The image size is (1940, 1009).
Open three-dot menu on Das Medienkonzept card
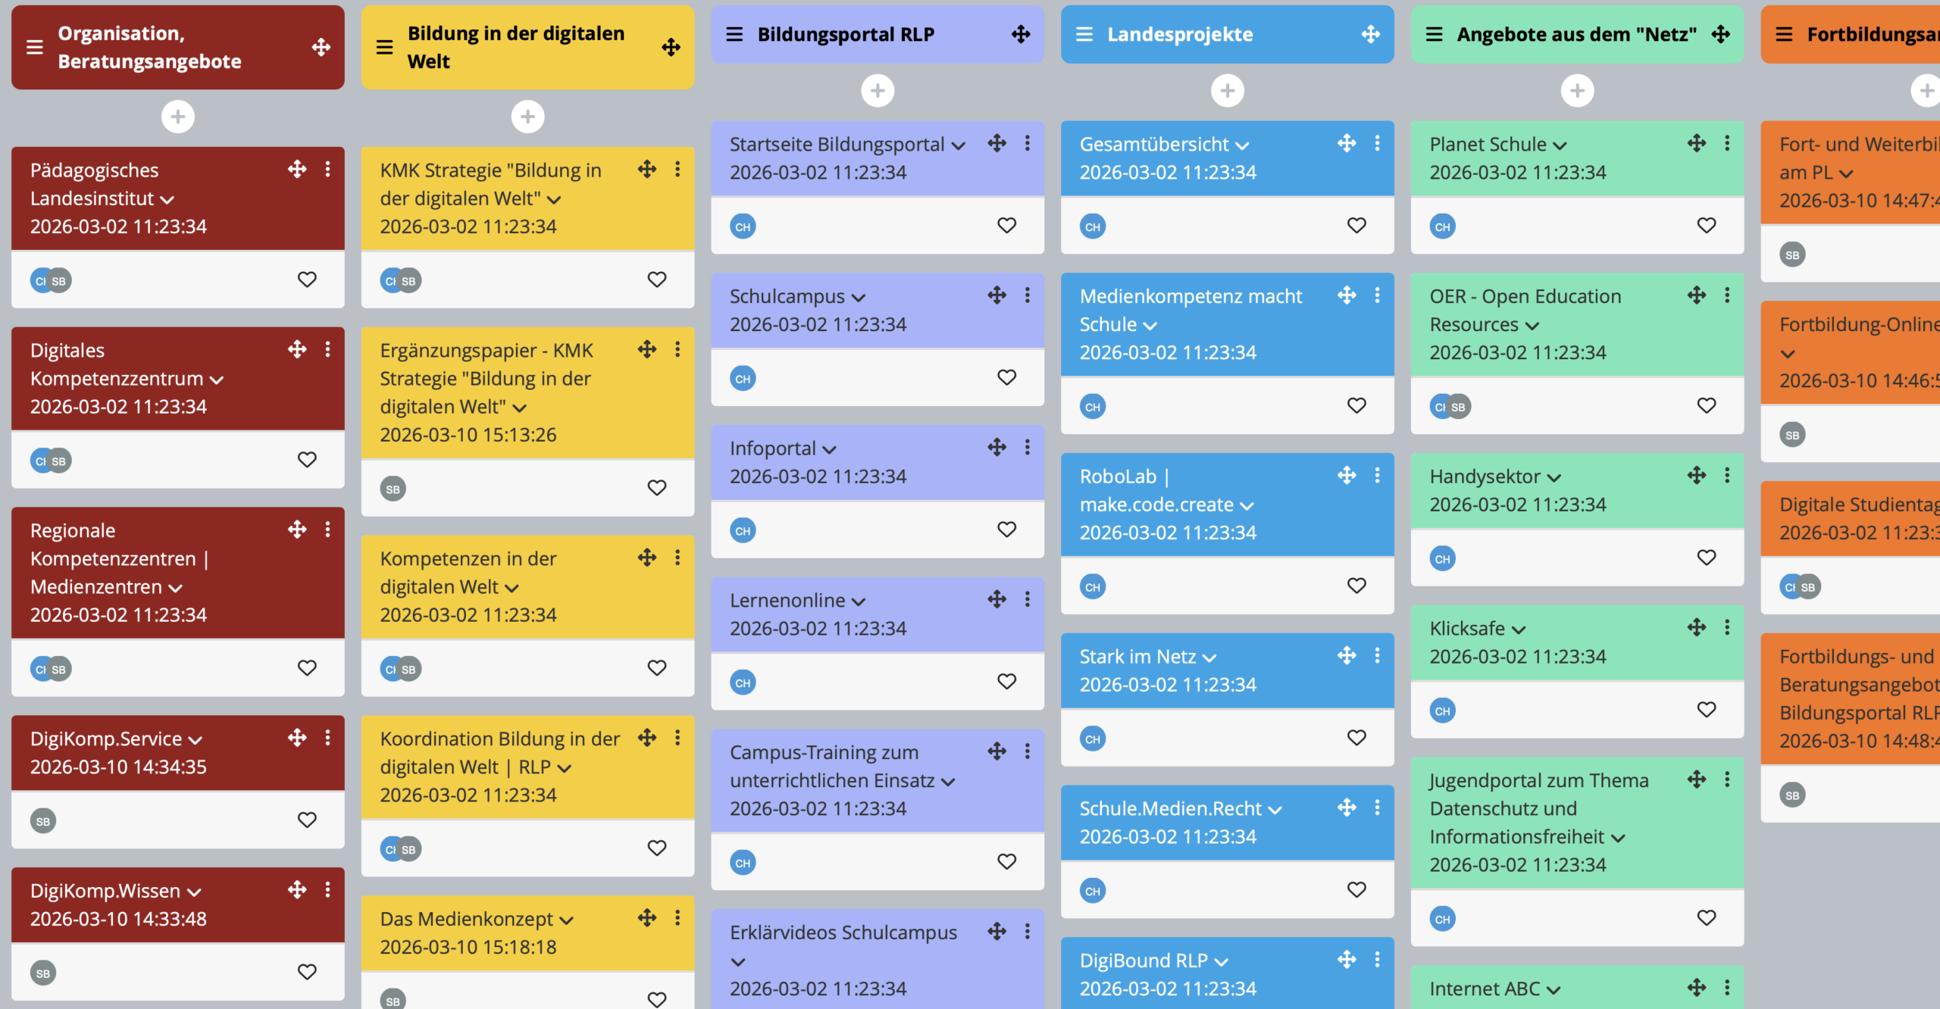point(677,918)
